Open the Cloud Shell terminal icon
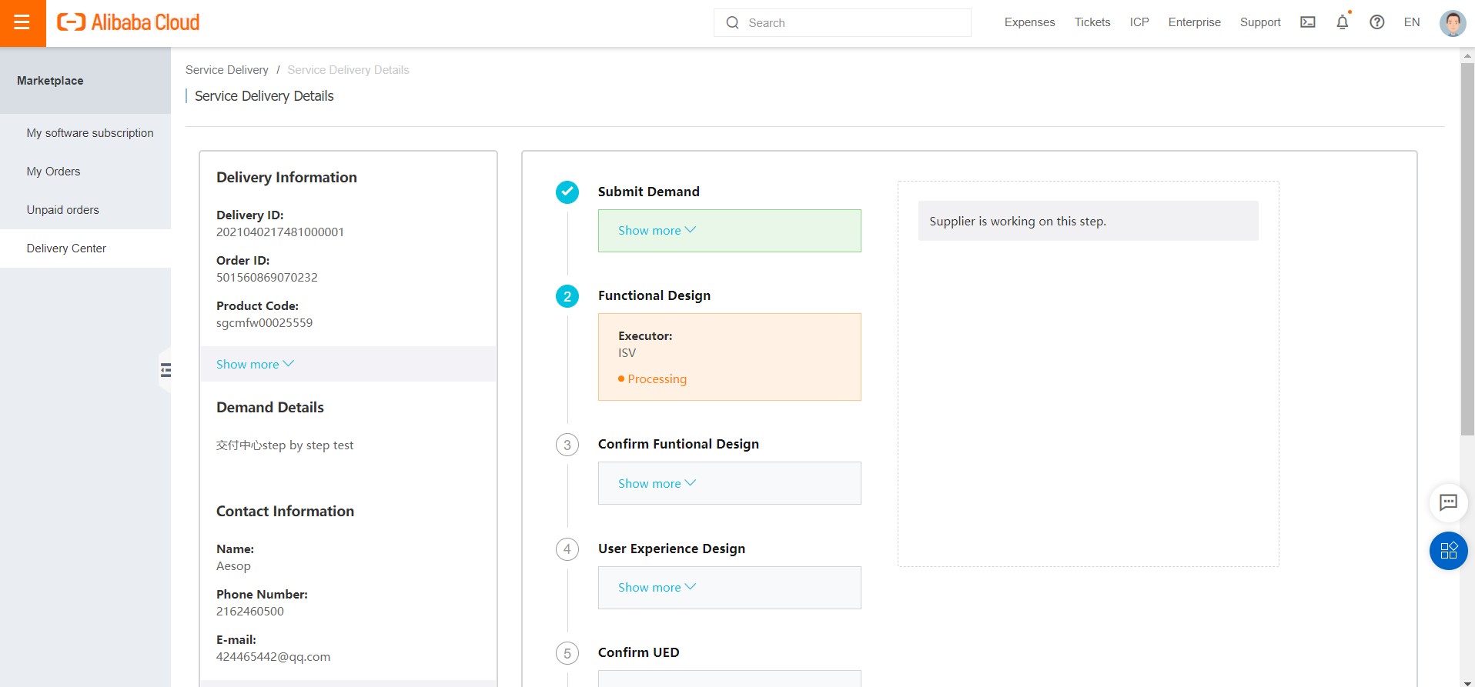1475x687 pixels. [1308, 22]
